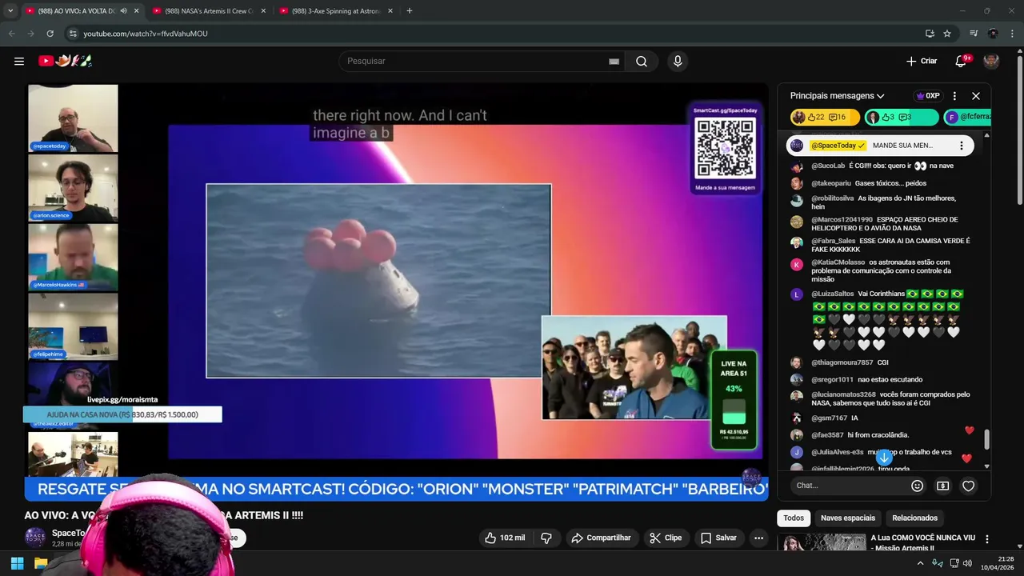Viewport: 1024px width, 576px height.
Task: Reload the page
Action: click(x=50, y=34)
